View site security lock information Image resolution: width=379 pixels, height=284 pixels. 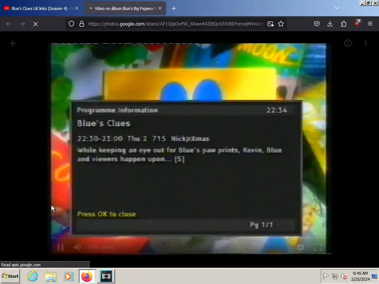point(82,24)
